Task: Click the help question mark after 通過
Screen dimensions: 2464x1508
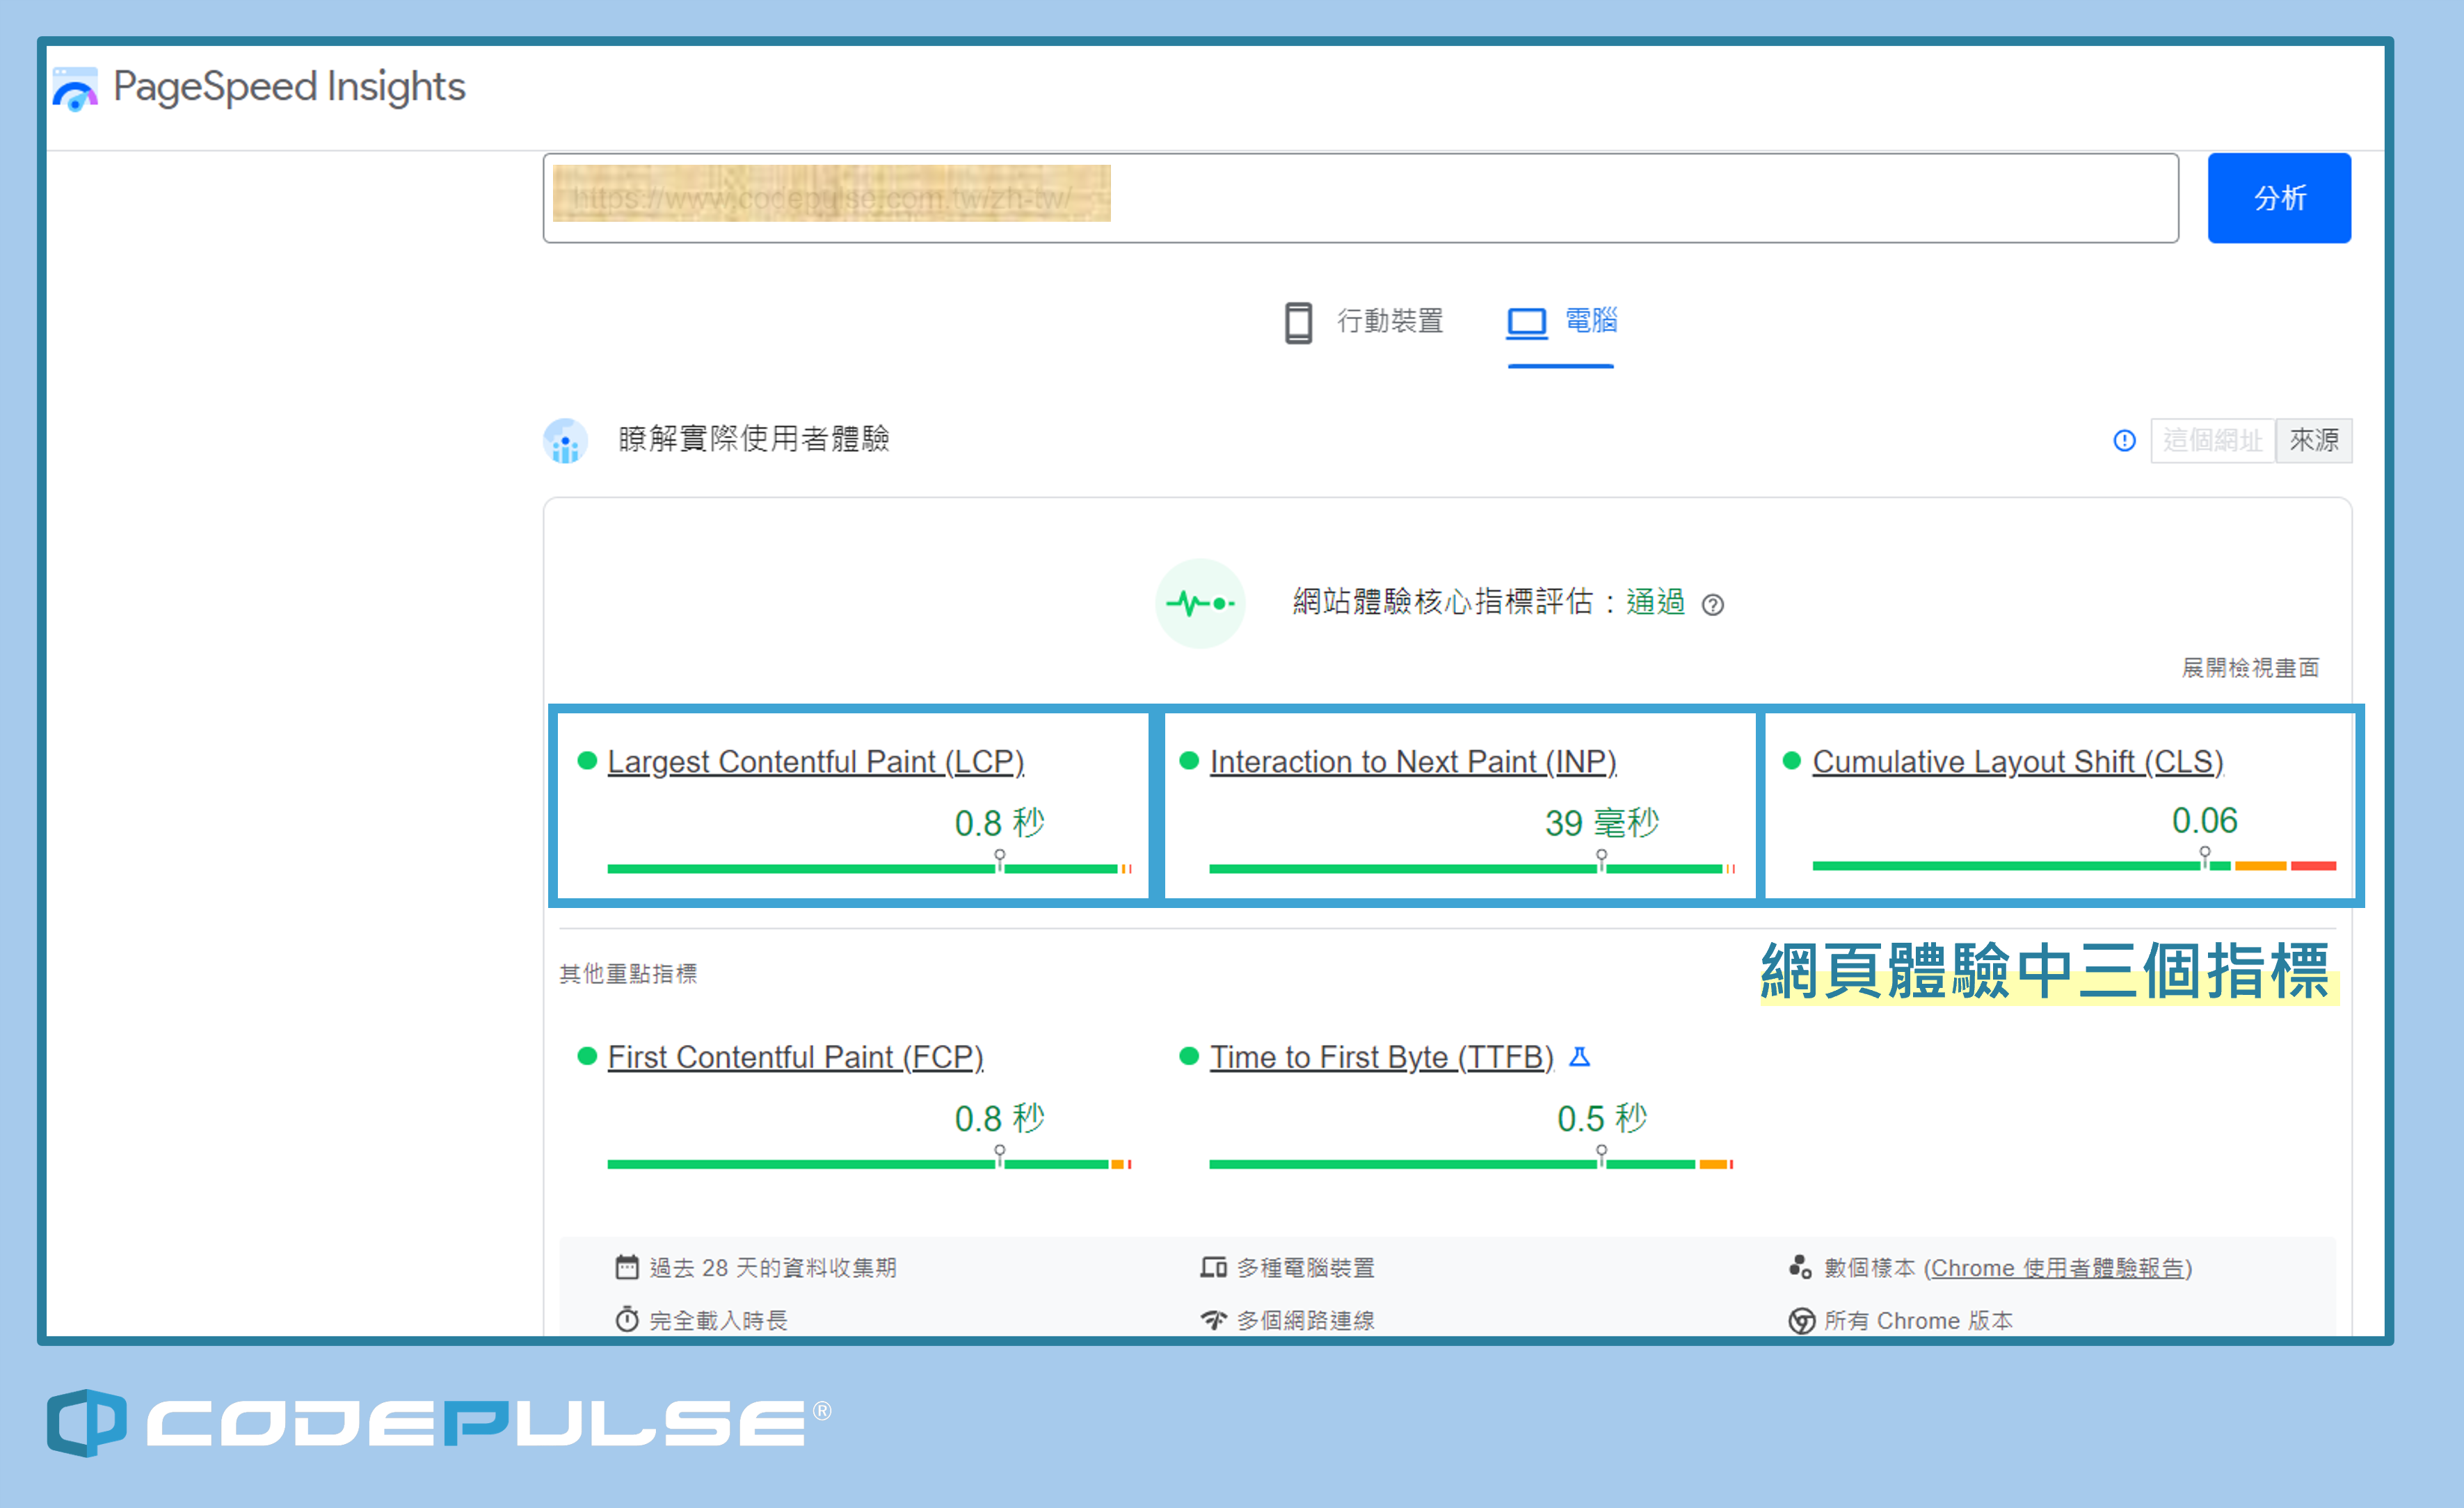Action: 1712,606
